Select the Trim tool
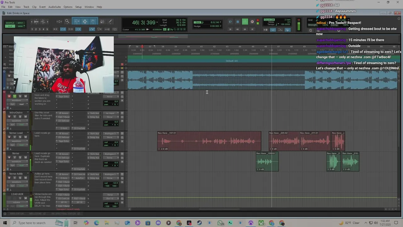The width and height of the screenshot is (403, 227). (x=77, y=21)
